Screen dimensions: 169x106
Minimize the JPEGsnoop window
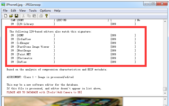click(147, 4)
